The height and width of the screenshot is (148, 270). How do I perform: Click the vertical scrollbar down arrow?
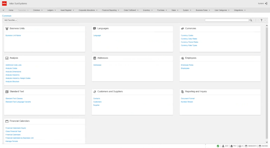pos(267,142)
